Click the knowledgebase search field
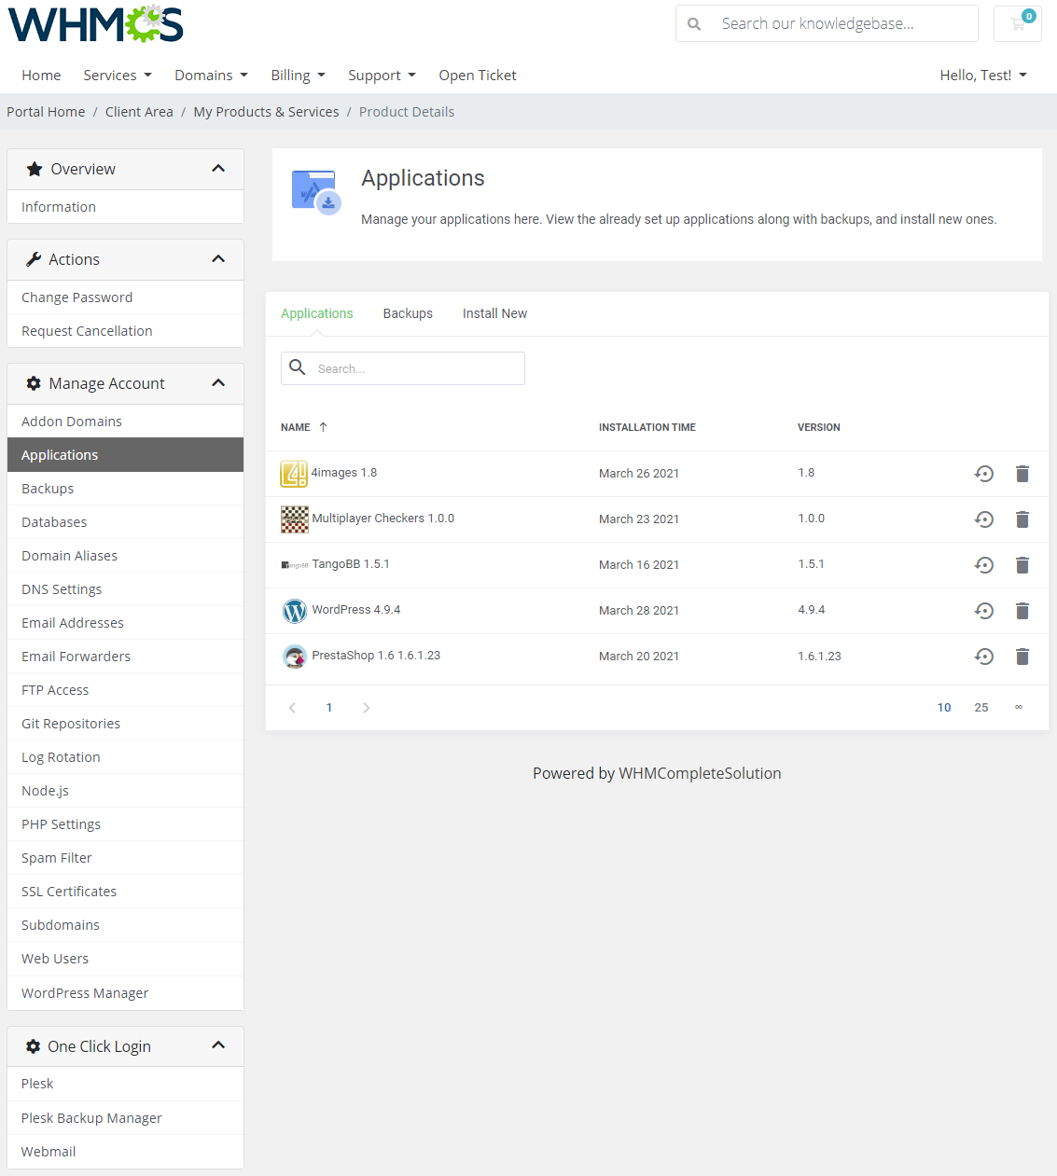The image size is (1057, 1176). [x=844, y=23]
